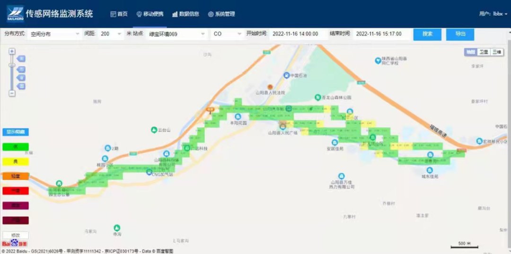Click the 丰阳花园 residential marker
511x254 pixels.
coord(238,117)
